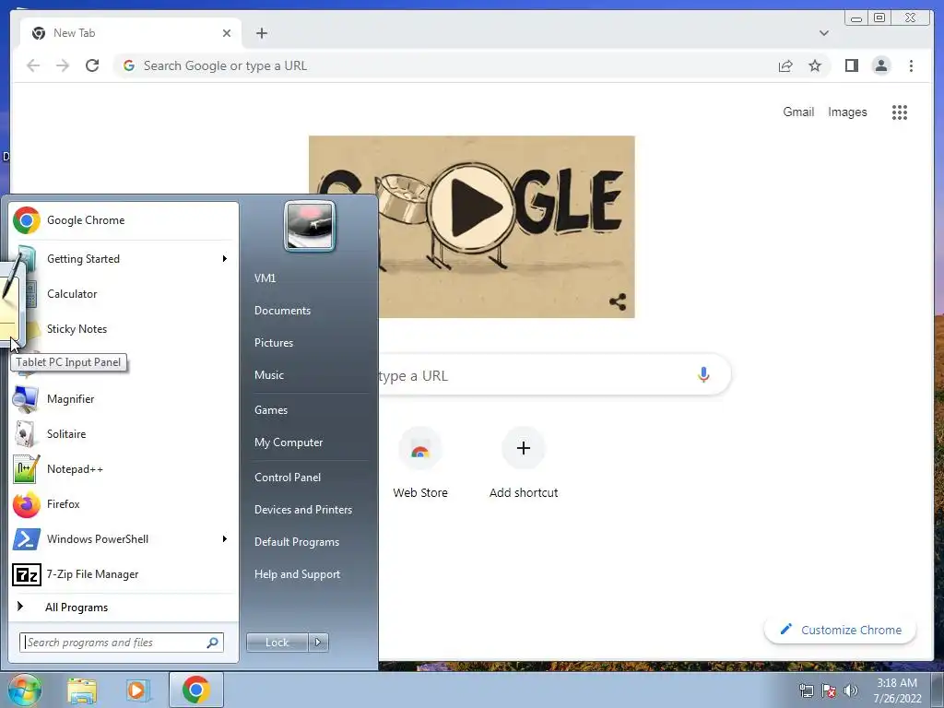The height and width of the screenshot is (708, 944).
Task: Open Default Programs entry
Action: click(297, 542)
